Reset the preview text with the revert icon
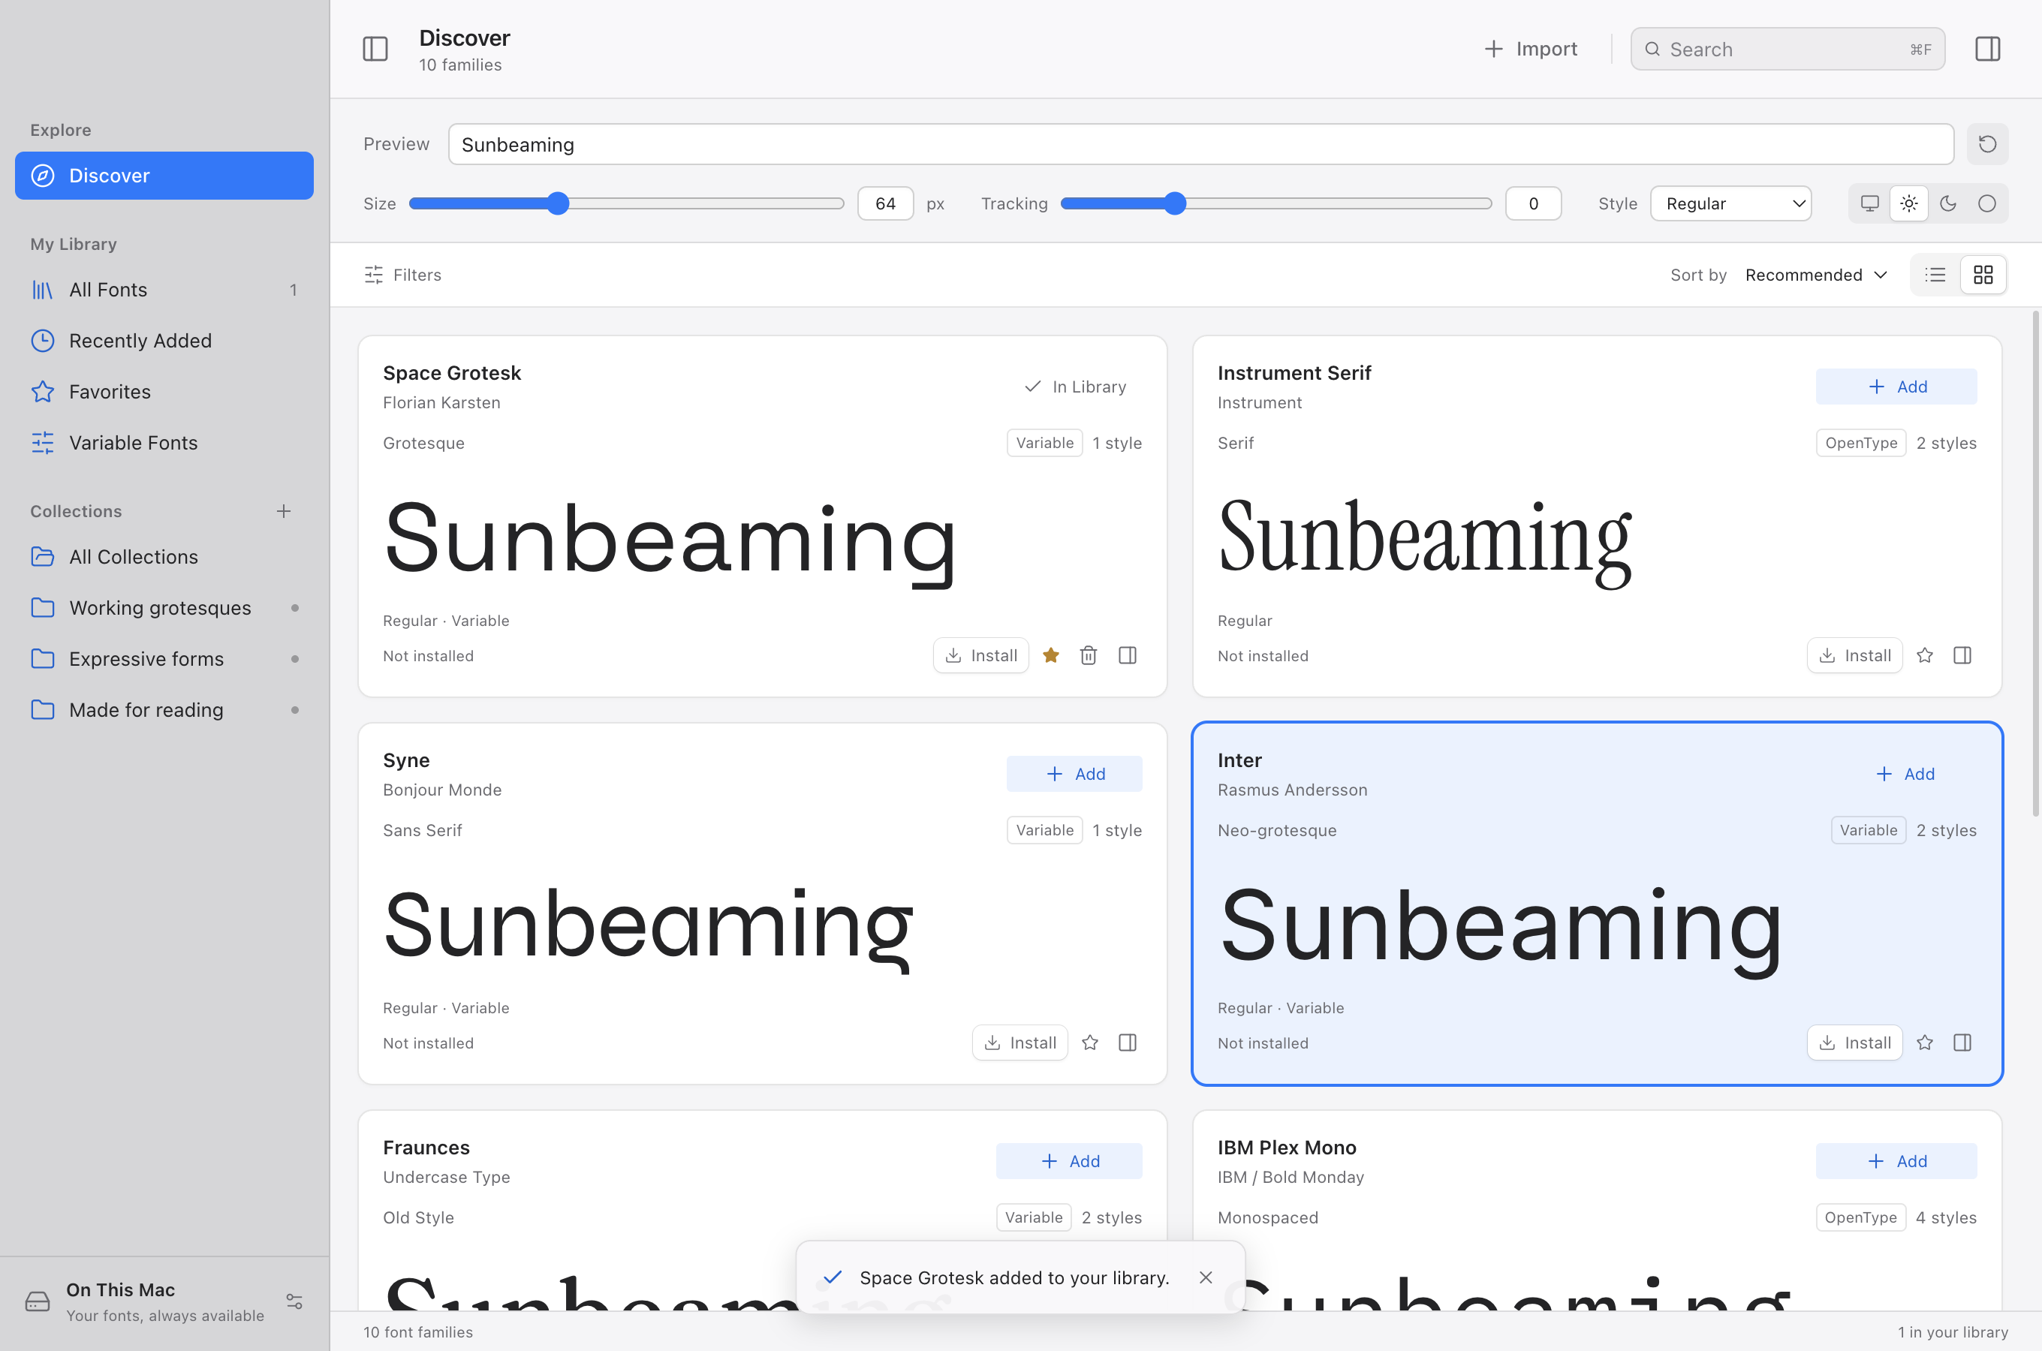Screen dimensions: 2042x1351 click(x=1987, y=144)
